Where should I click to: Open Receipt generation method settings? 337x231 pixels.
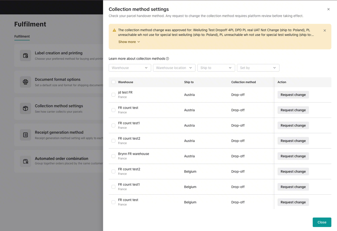59,135
